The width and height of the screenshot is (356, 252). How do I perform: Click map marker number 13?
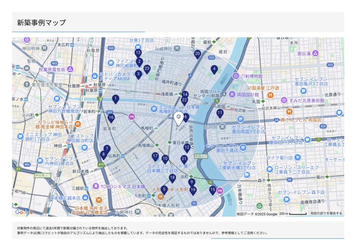138,53
